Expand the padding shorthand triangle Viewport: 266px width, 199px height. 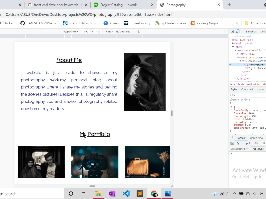coord(246,125)
